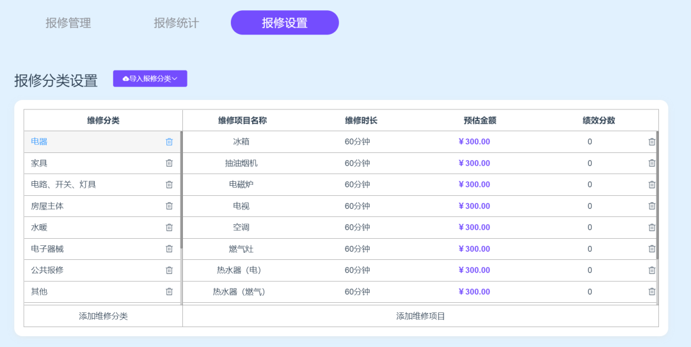Click the 燃气灶 item name

point(241,248)
